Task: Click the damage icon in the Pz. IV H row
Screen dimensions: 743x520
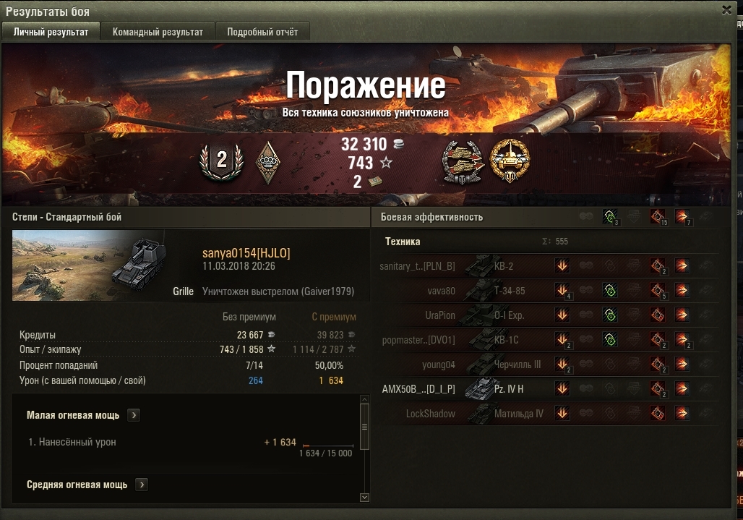Action: pos(658,388)
